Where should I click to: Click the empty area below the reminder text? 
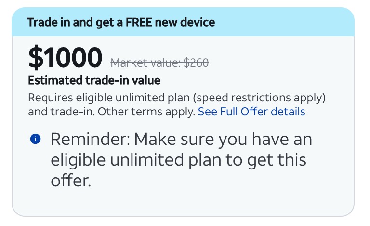coord(183,202)
